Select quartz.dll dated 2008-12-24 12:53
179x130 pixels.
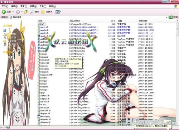(x=44, y=30)
